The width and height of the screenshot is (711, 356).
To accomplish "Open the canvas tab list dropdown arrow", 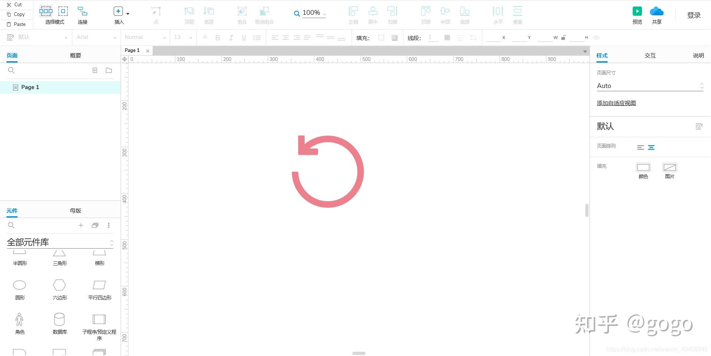I will click(585, 51).
